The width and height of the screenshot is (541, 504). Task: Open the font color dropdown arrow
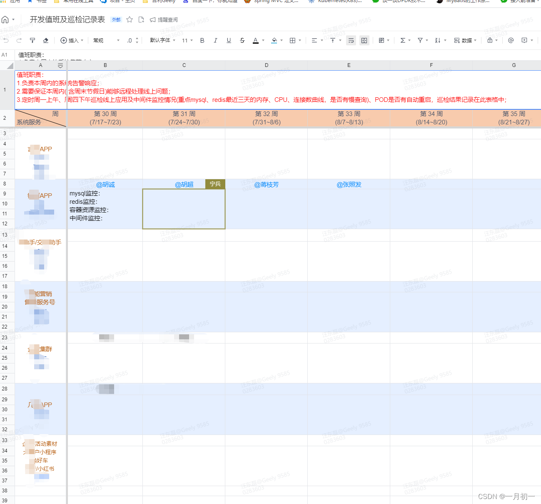[263, 40]
